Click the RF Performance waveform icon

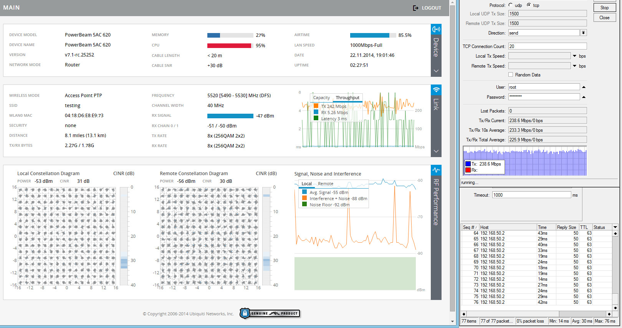[x=436, y=170]
